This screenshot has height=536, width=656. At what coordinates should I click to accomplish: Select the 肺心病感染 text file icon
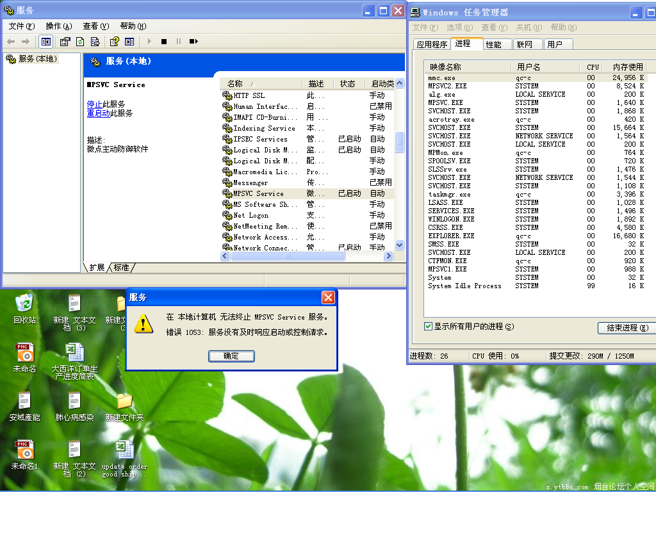74,406
